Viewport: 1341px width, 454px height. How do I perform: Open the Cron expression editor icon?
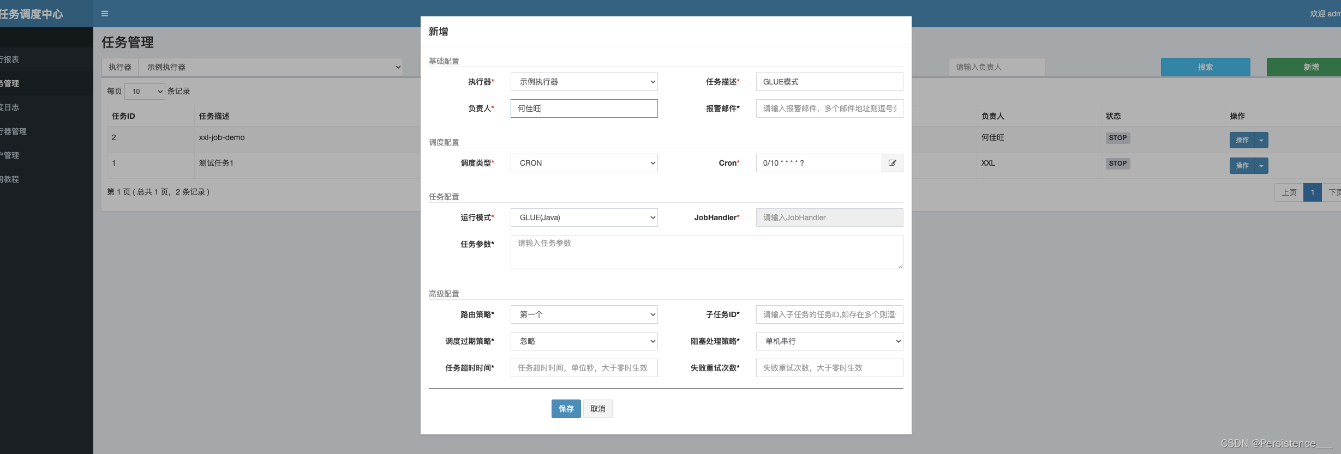892,163
